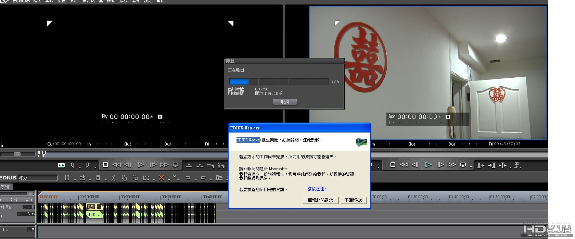This screenshot has height=239, width=575.
Task: Rewind in the recorder transport bar
Action: [x=404, y=165]
